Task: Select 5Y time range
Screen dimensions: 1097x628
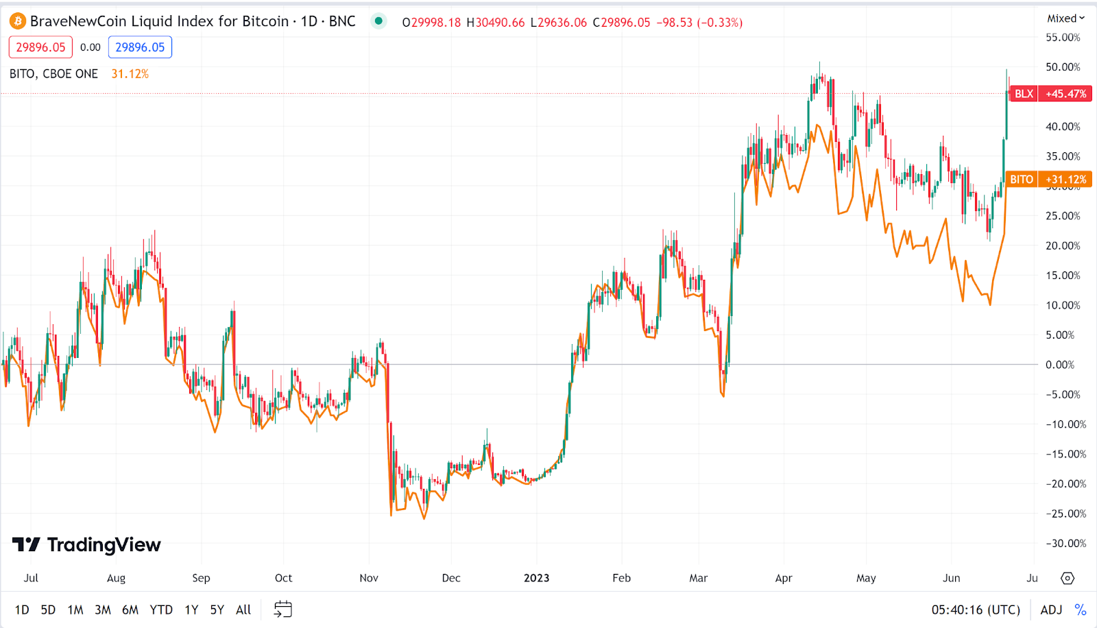Action: click(217, 609)
